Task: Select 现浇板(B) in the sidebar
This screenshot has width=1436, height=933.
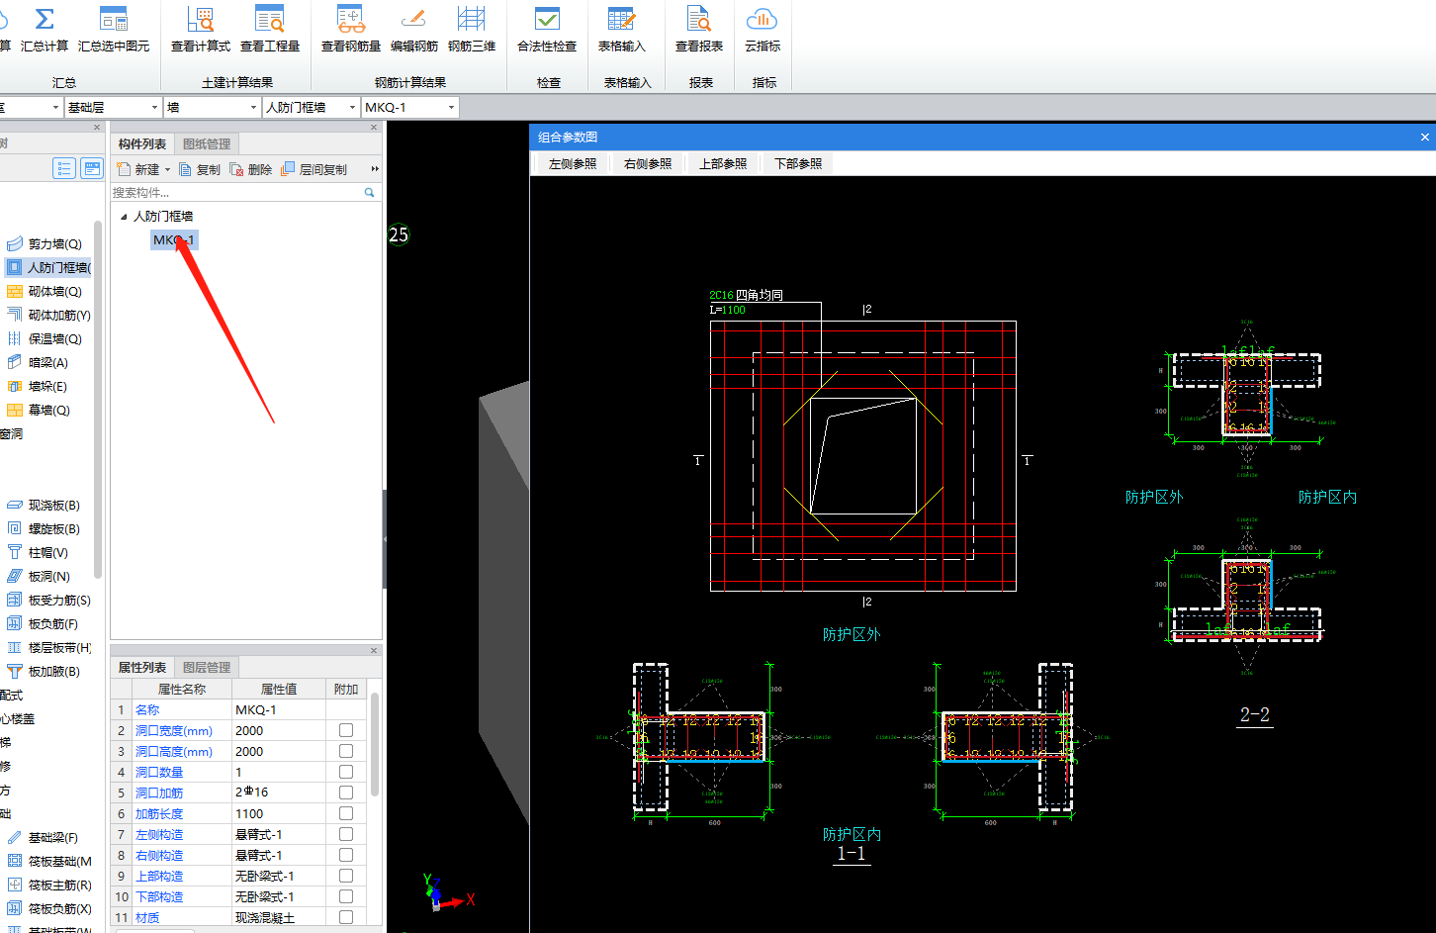Action: [44, 505]
